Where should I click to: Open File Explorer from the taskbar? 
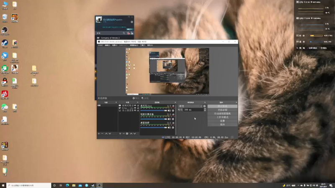74,185
